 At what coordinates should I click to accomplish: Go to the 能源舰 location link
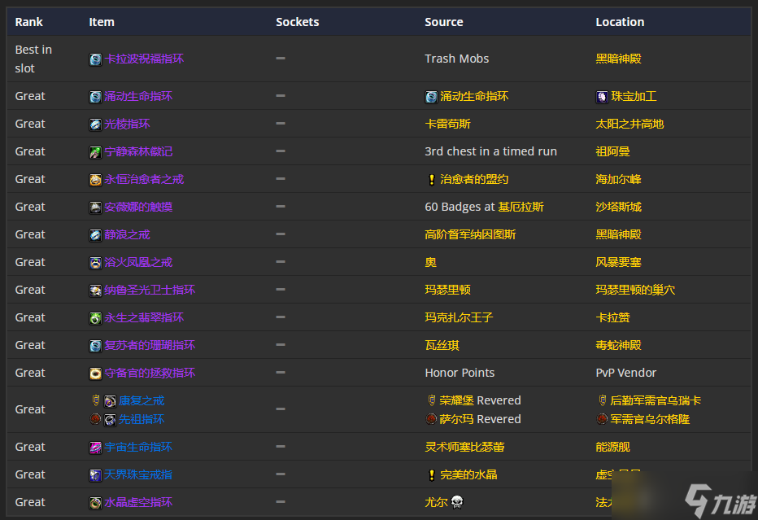pos(612,448)
